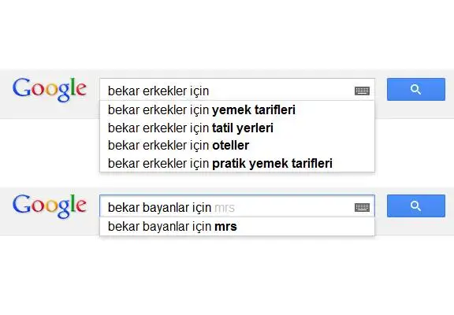The image size is (454, 315).
Task: Click bold 'yerleri' in second suggestion
Action: (255, 128)
